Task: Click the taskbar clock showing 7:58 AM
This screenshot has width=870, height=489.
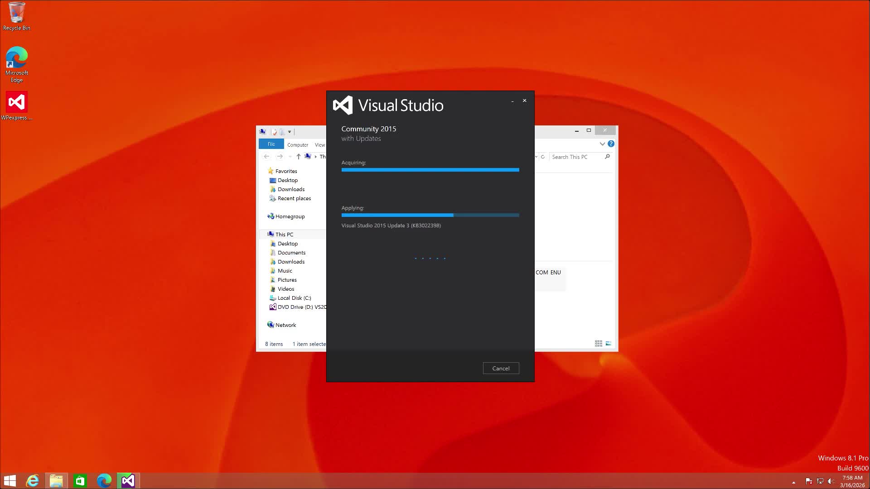Action: coord(852,481)
